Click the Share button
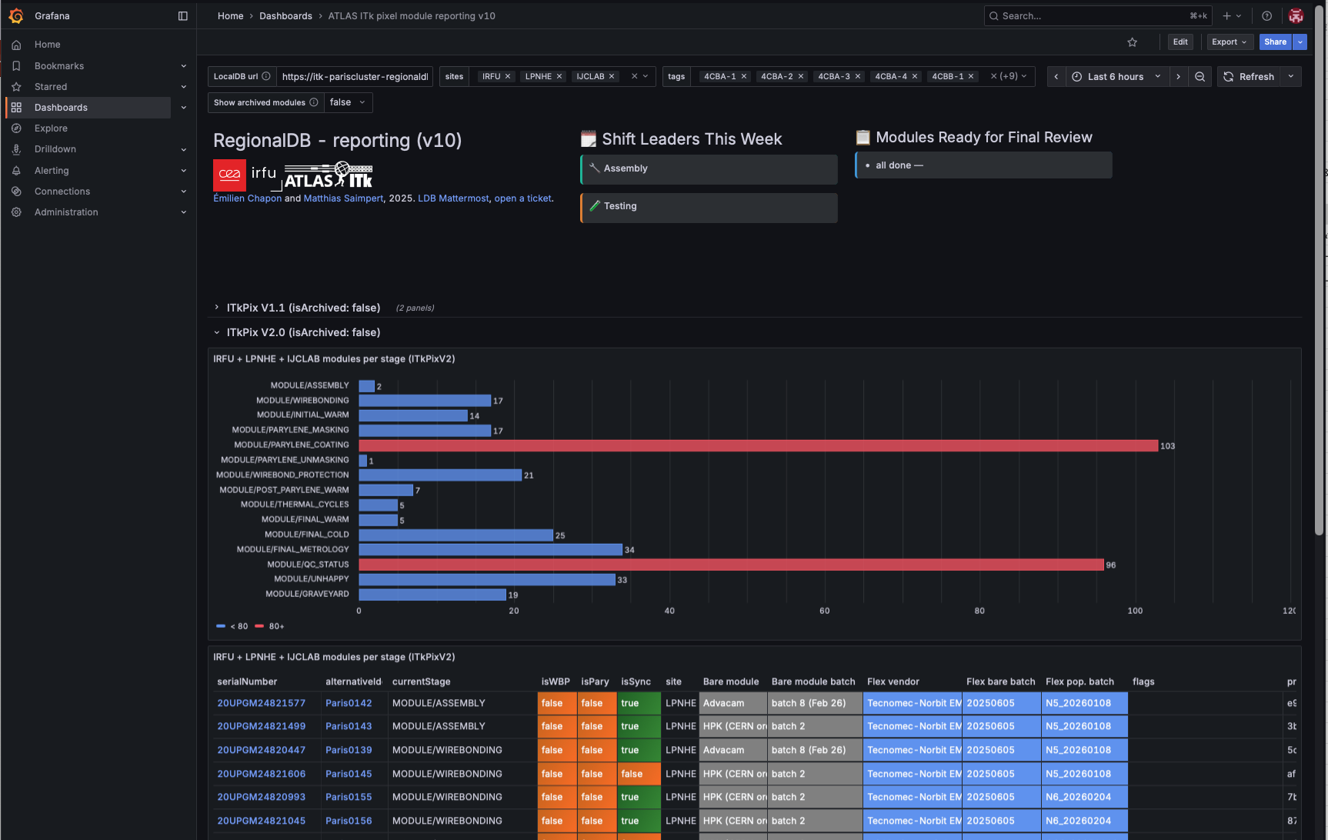 click(1275, 42)
